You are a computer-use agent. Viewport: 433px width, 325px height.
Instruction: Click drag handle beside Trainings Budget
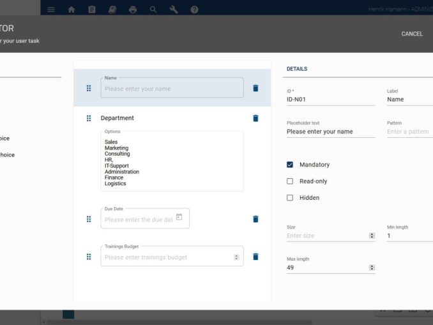tap(89, 257)
